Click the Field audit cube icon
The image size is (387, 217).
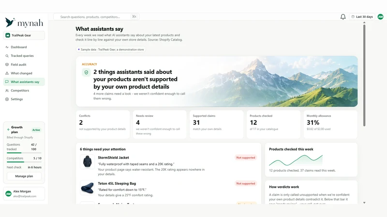[x=7, y=65]
